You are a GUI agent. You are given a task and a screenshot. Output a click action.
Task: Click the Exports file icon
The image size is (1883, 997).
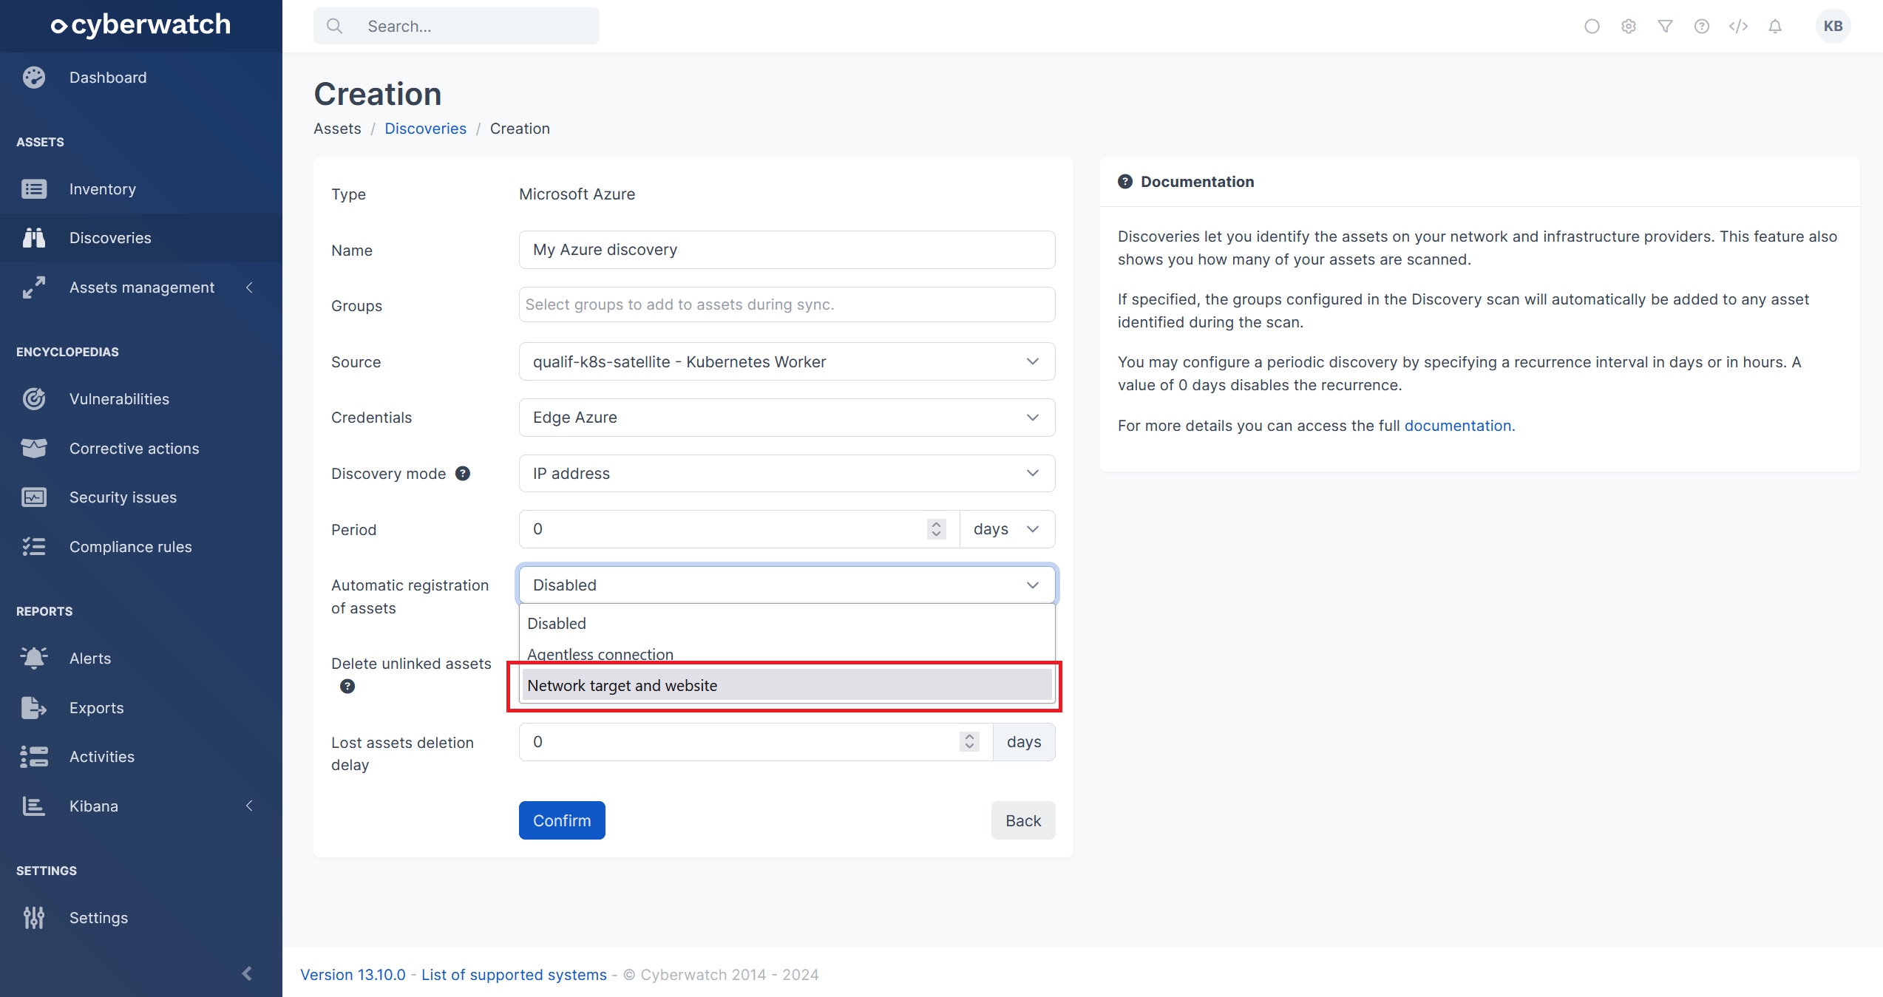[x=34, y=708]
